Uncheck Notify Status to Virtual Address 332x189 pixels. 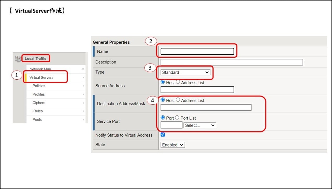coord(163,135)
